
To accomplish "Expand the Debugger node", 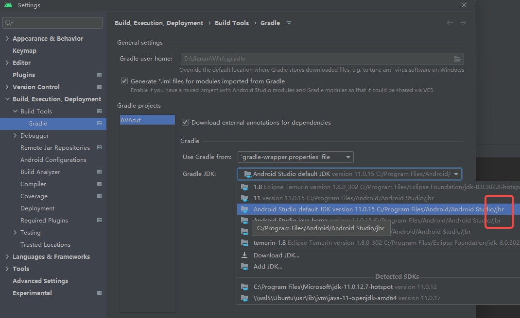I will point(15,135).
